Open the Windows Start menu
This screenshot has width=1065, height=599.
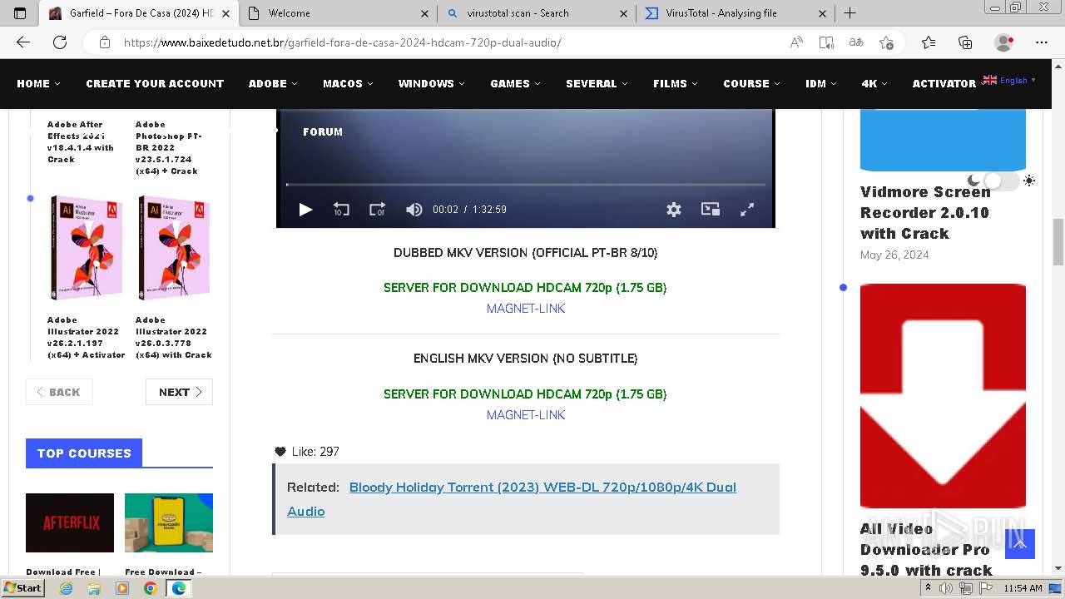pyautogui.click(x=22, y=588)
